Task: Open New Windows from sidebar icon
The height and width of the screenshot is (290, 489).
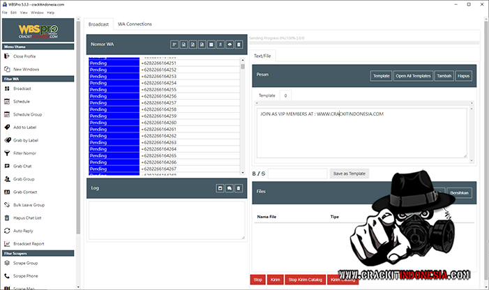Action: coord(7,69)
